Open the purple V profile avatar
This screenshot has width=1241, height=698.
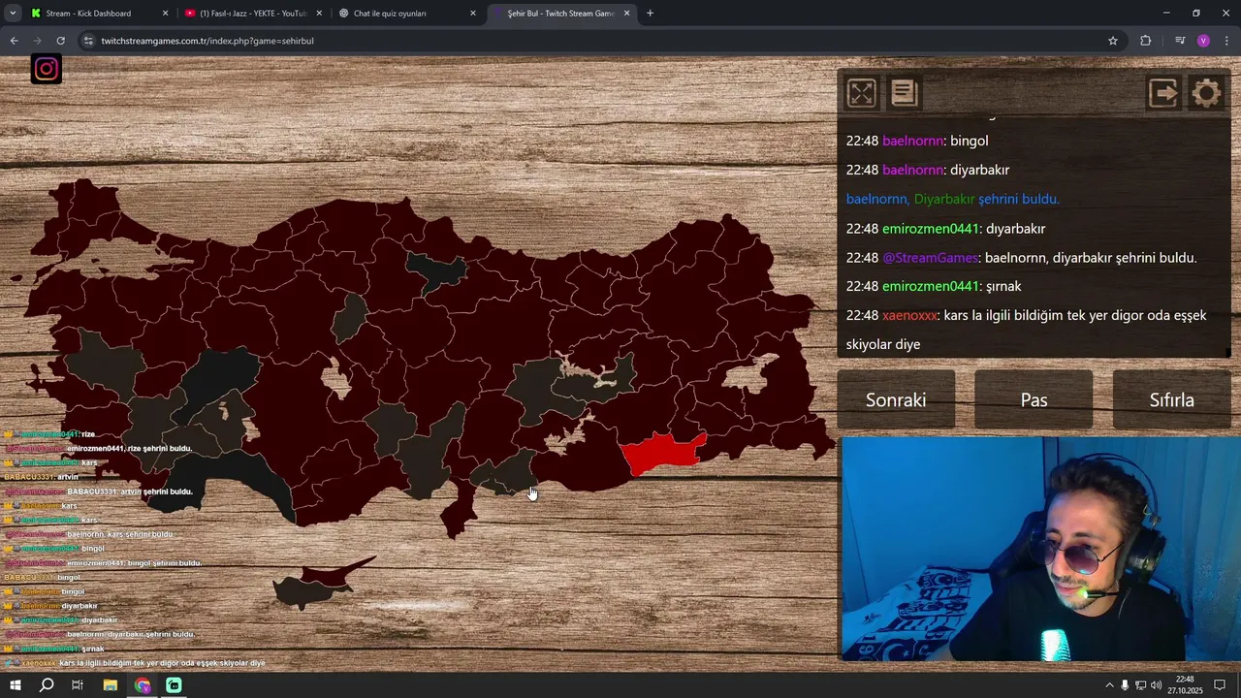click(1203, 41)
